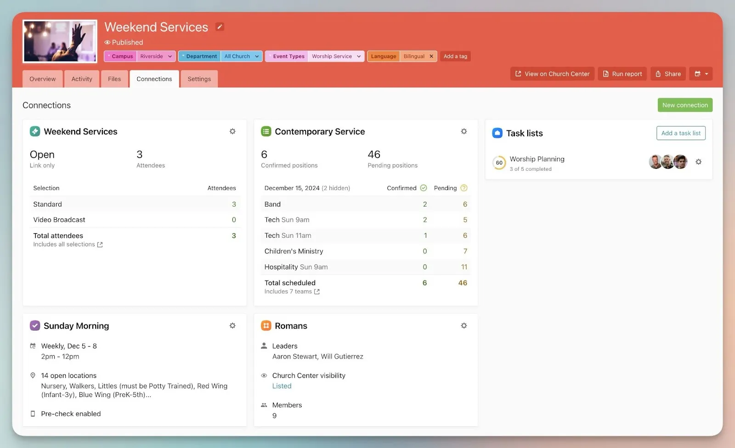Expand the Department All Church dropdown
The image size is (735, 448).
pos(256,56)
